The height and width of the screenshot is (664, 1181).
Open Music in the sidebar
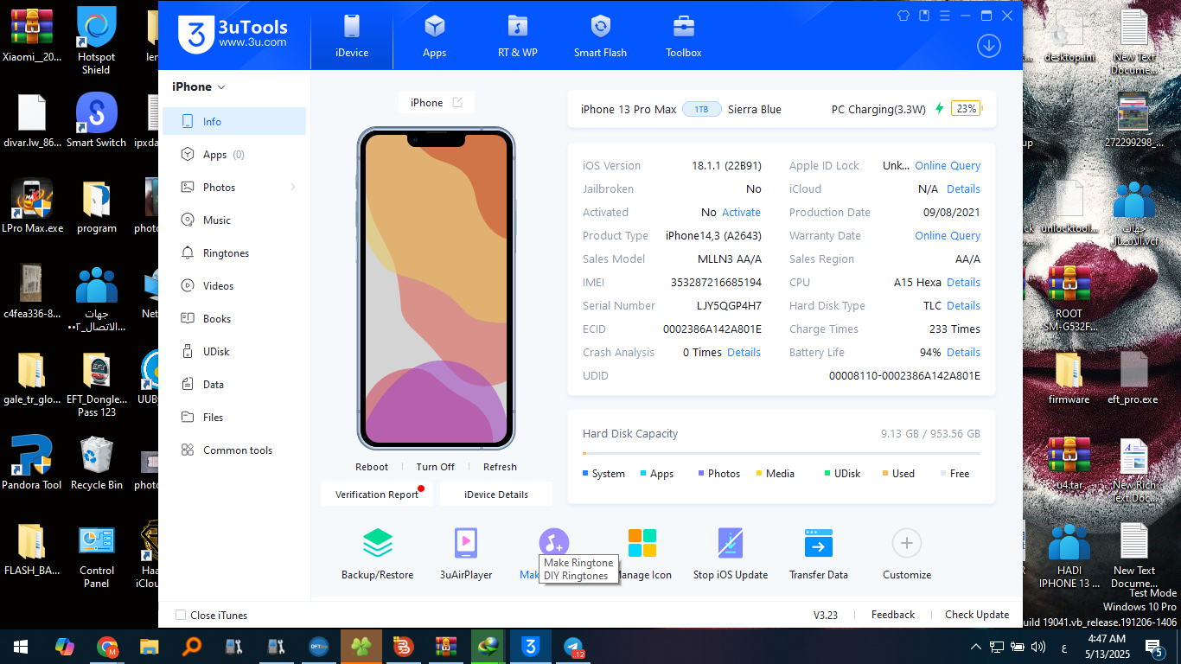click(234, 220)
